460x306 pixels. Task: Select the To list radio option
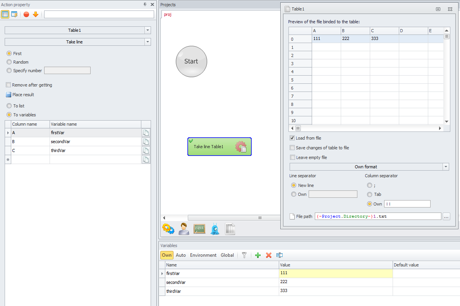(x=9, y=106)
